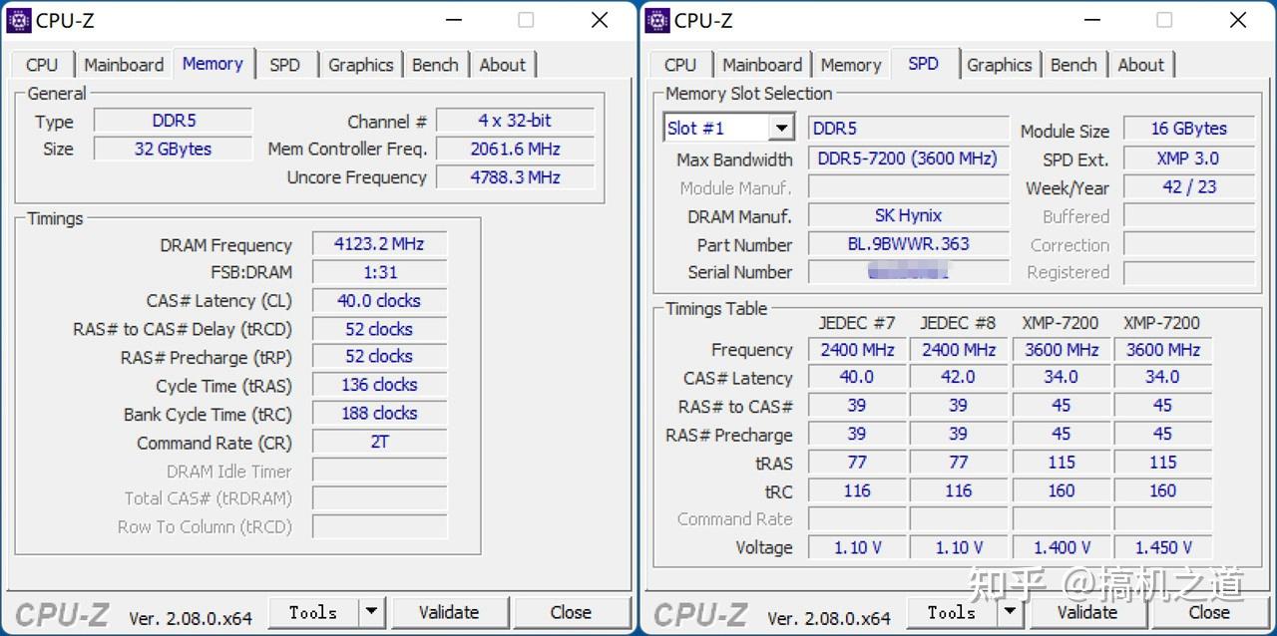
Task: Open About tab in left CPU-Z window
Action: pyautogui.click(x=502, y=65)
